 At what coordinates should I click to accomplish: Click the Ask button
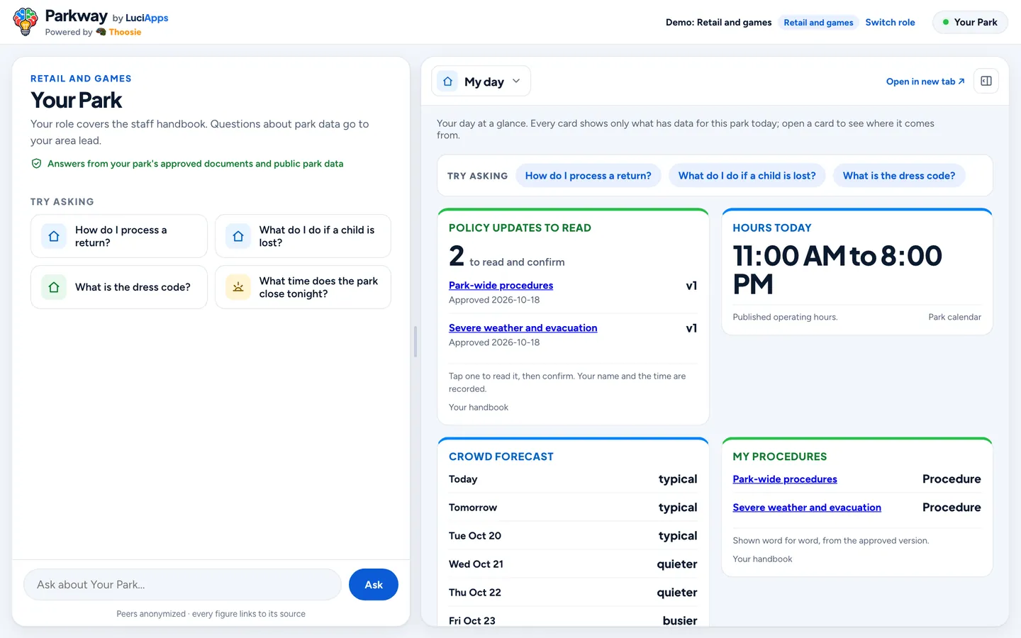coord(374,585)
